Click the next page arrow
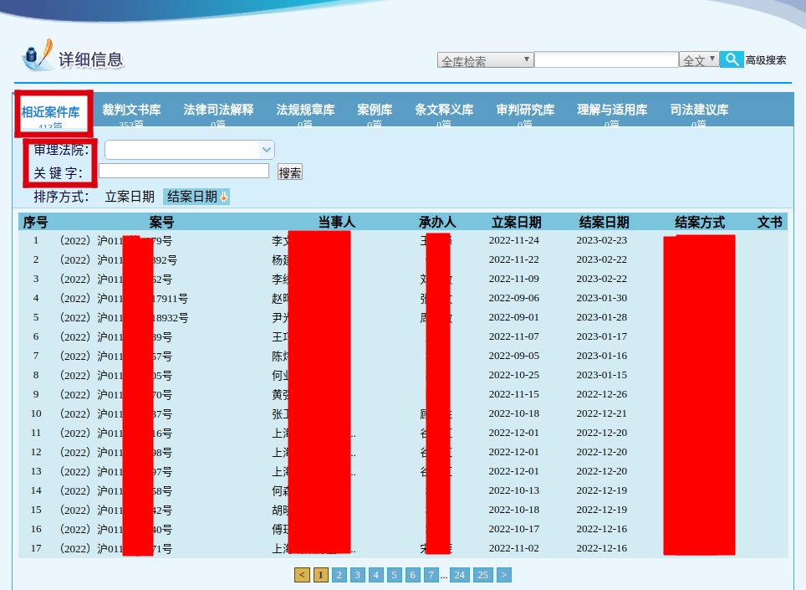Screen dimensions: 806x590 pos(503,575)
